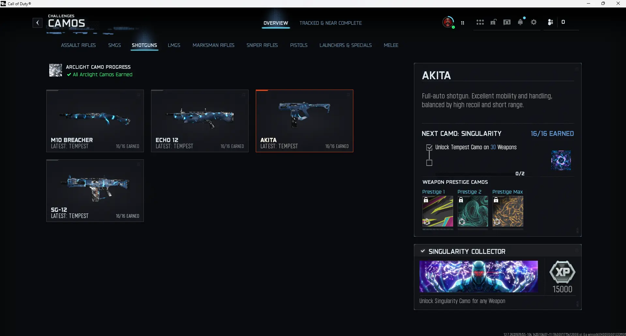The width and height of the screenshot is (626, 336).
Task: Click the Singularity Collector checkmark
Action: (423, 251)
